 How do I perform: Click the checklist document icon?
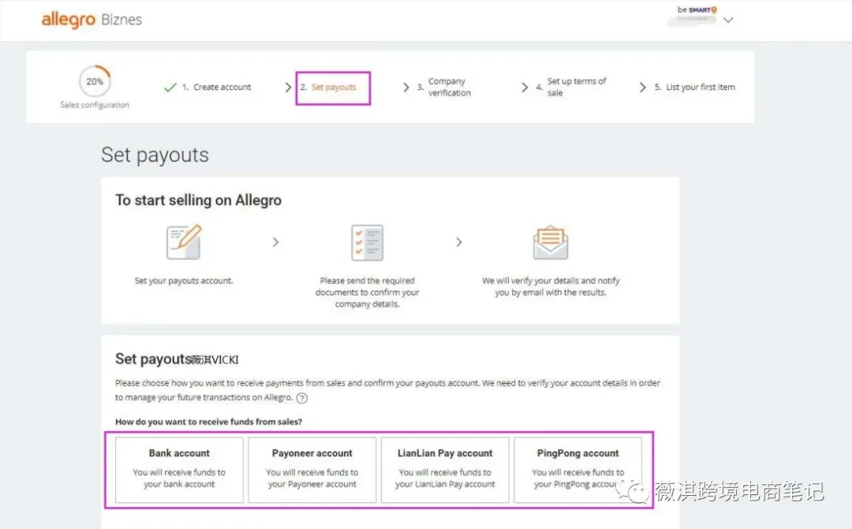(368, 242)
